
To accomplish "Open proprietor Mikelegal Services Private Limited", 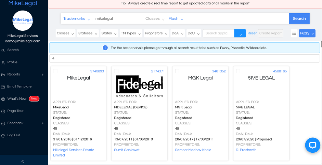I will pos(74,152).
